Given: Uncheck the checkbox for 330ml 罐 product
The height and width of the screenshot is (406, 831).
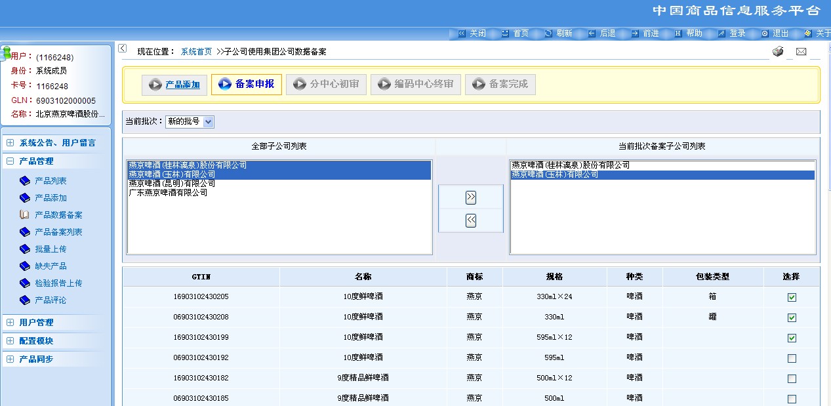Looking at the screenshot, I should coord(792,317).
